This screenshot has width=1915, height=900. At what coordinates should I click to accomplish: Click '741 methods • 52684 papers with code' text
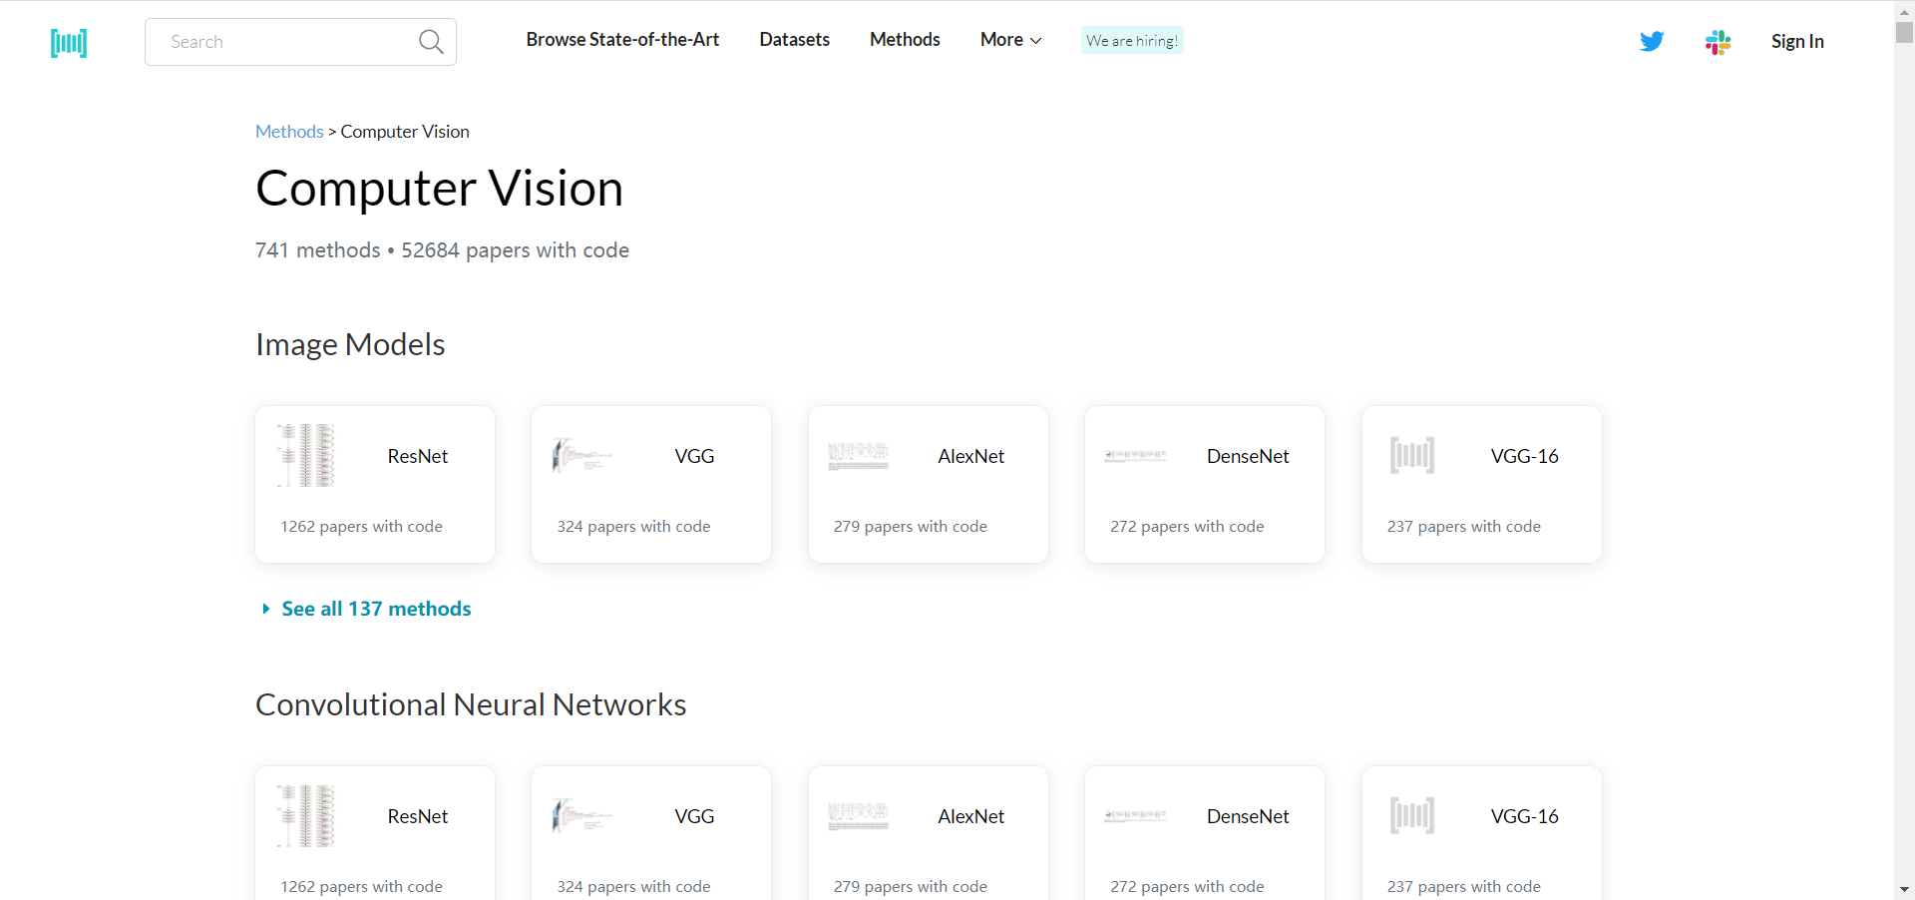(442, 250)
